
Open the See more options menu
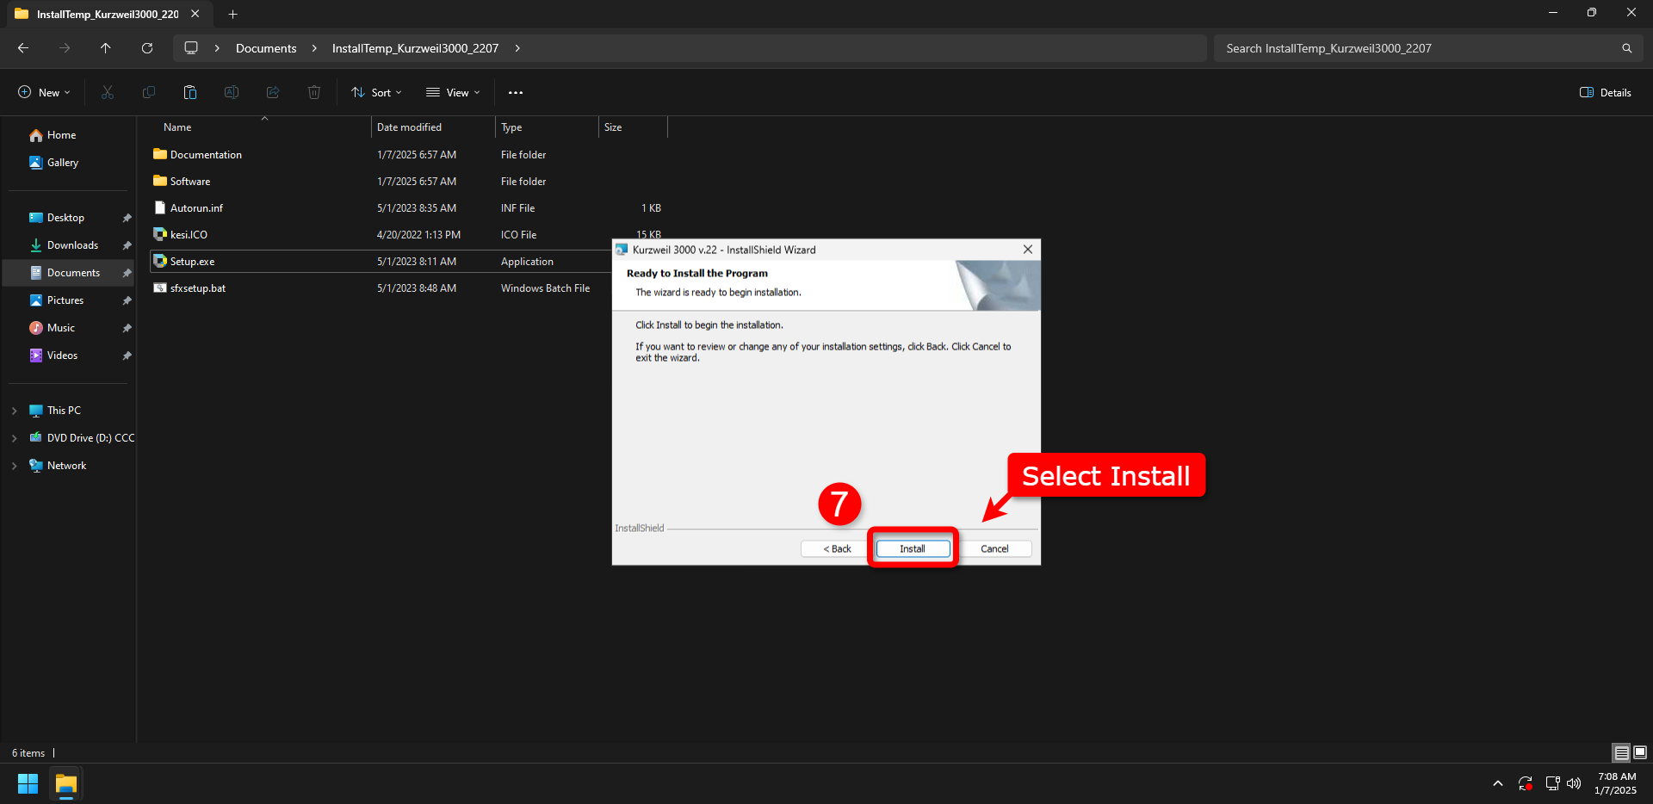point(516,92)
